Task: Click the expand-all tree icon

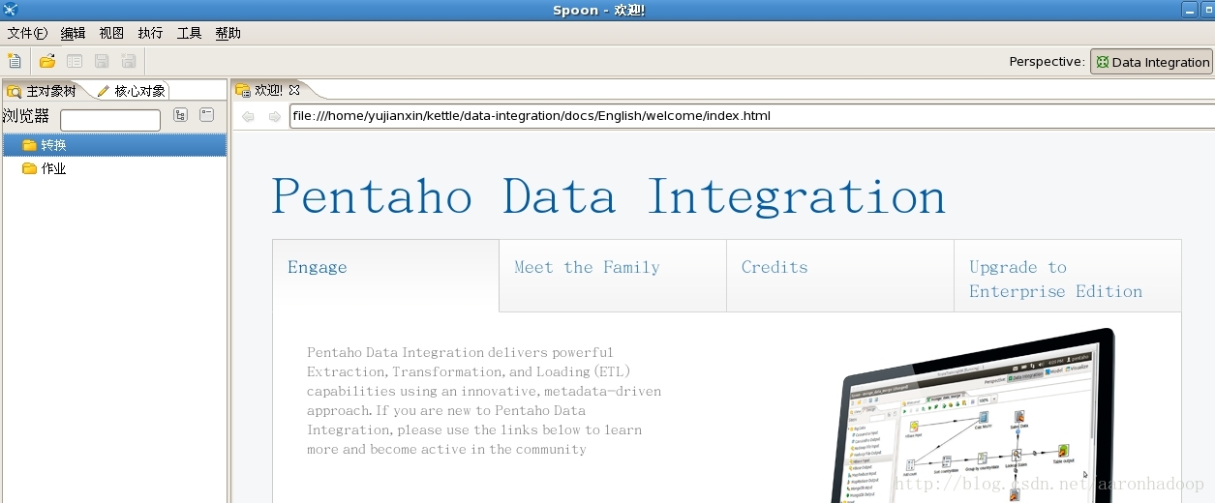Action: [x=180, y=115]
